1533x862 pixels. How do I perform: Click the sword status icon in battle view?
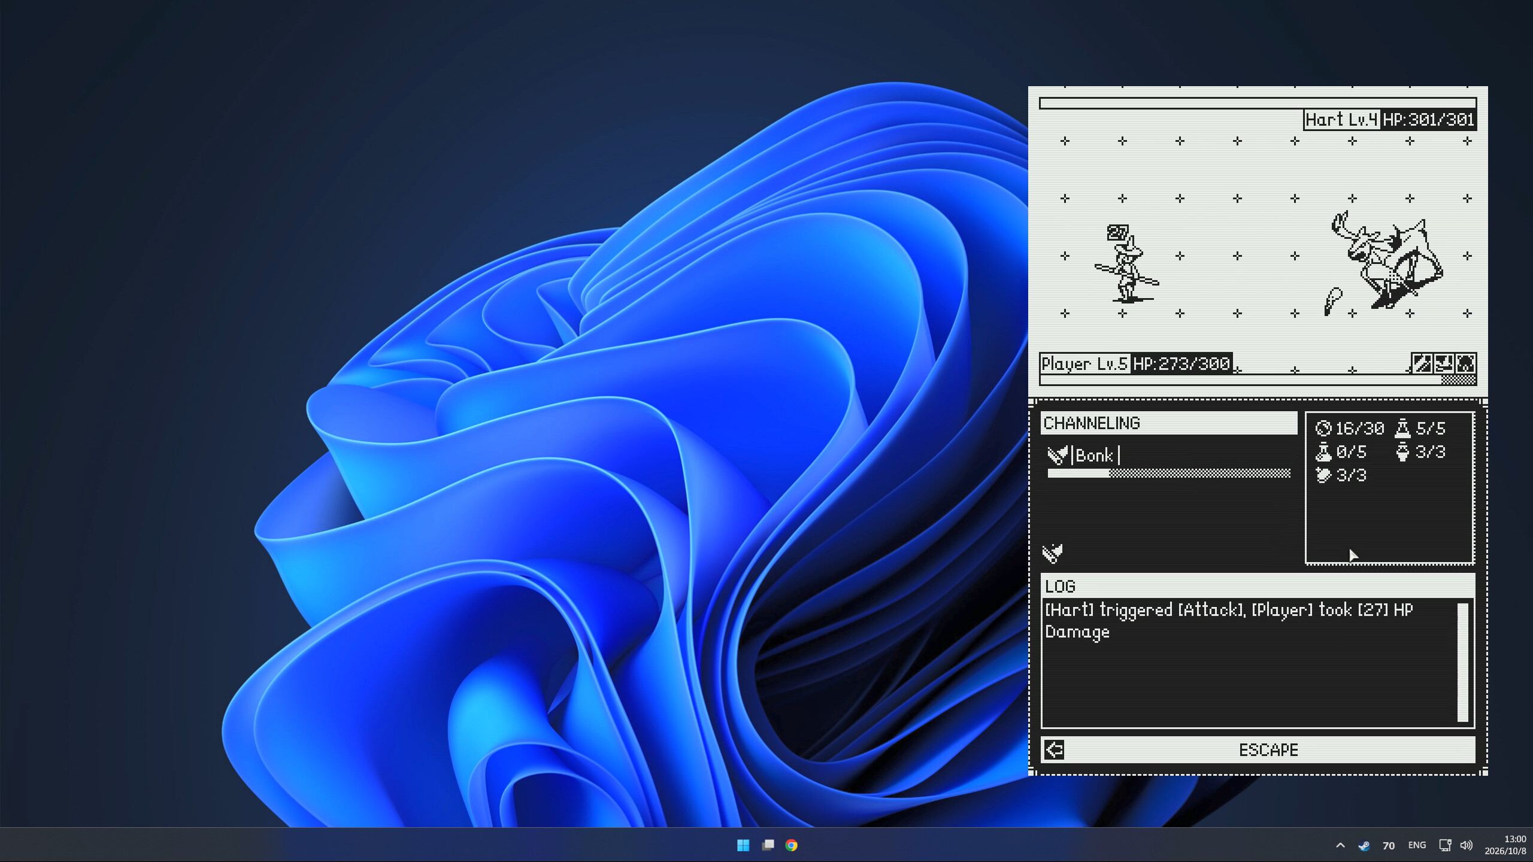coord(1422,363)
